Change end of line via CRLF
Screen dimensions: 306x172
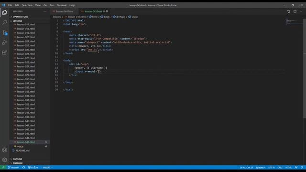280,168
